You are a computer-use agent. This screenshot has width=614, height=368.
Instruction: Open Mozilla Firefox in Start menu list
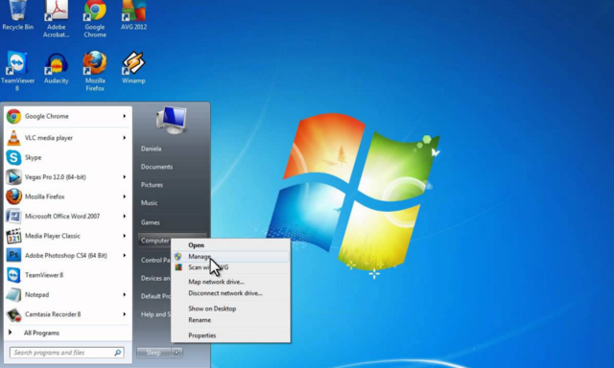click(67, 196)
